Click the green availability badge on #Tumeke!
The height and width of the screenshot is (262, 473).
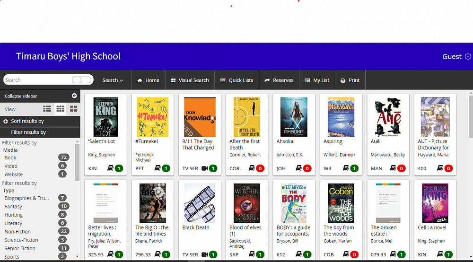tap(166, 168)
